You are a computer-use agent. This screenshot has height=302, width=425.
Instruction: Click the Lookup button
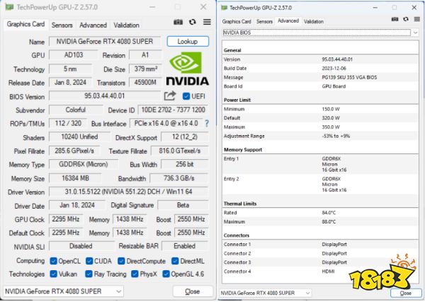point(188,42)
